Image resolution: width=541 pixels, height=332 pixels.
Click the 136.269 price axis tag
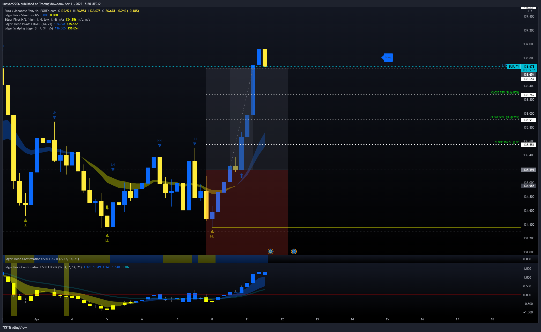coord(529,95)
